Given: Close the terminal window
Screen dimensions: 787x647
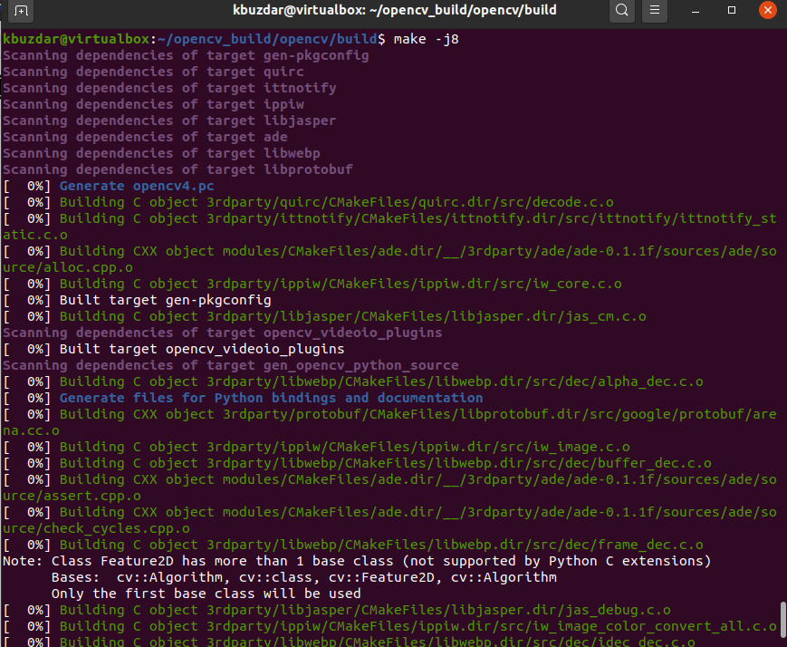Looking at the screenshot, I should click(x=766, y=11).
